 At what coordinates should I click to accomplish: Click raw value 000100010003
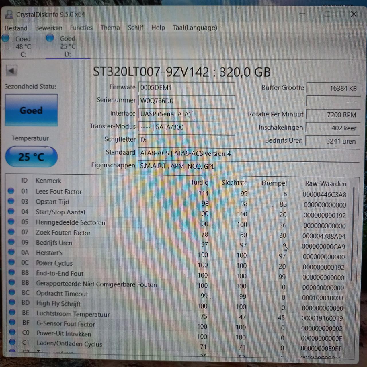323,298
